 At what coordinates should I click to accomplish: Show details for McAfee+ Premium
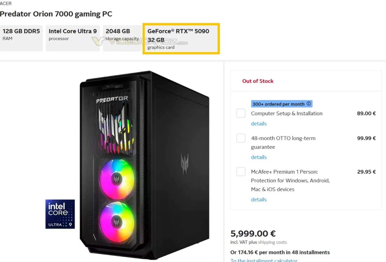tap(259, 200)
